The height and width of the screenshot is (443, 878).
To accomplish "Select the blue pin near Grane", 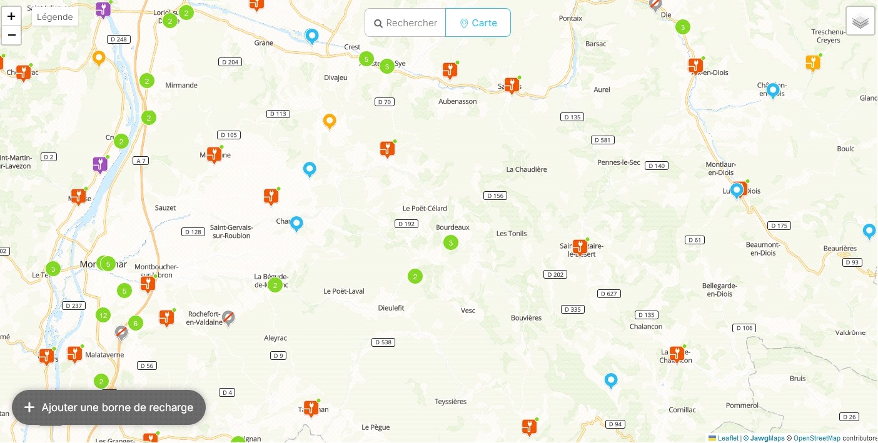I will (311, 36).
